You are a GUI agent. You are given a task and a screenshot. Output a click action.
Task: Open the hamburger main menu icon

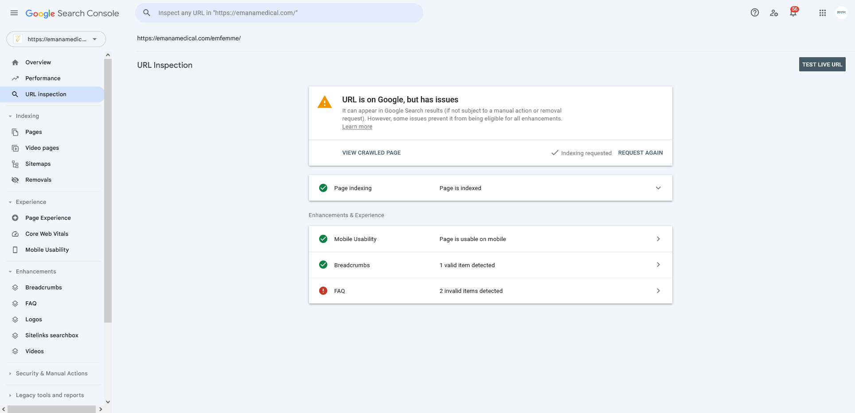[14, 13]
